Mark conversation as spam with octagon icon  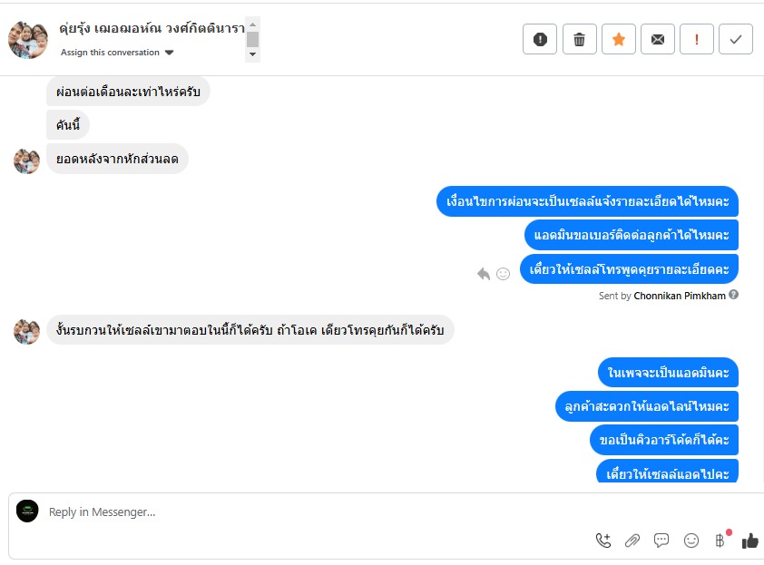(x=540, y=39)
